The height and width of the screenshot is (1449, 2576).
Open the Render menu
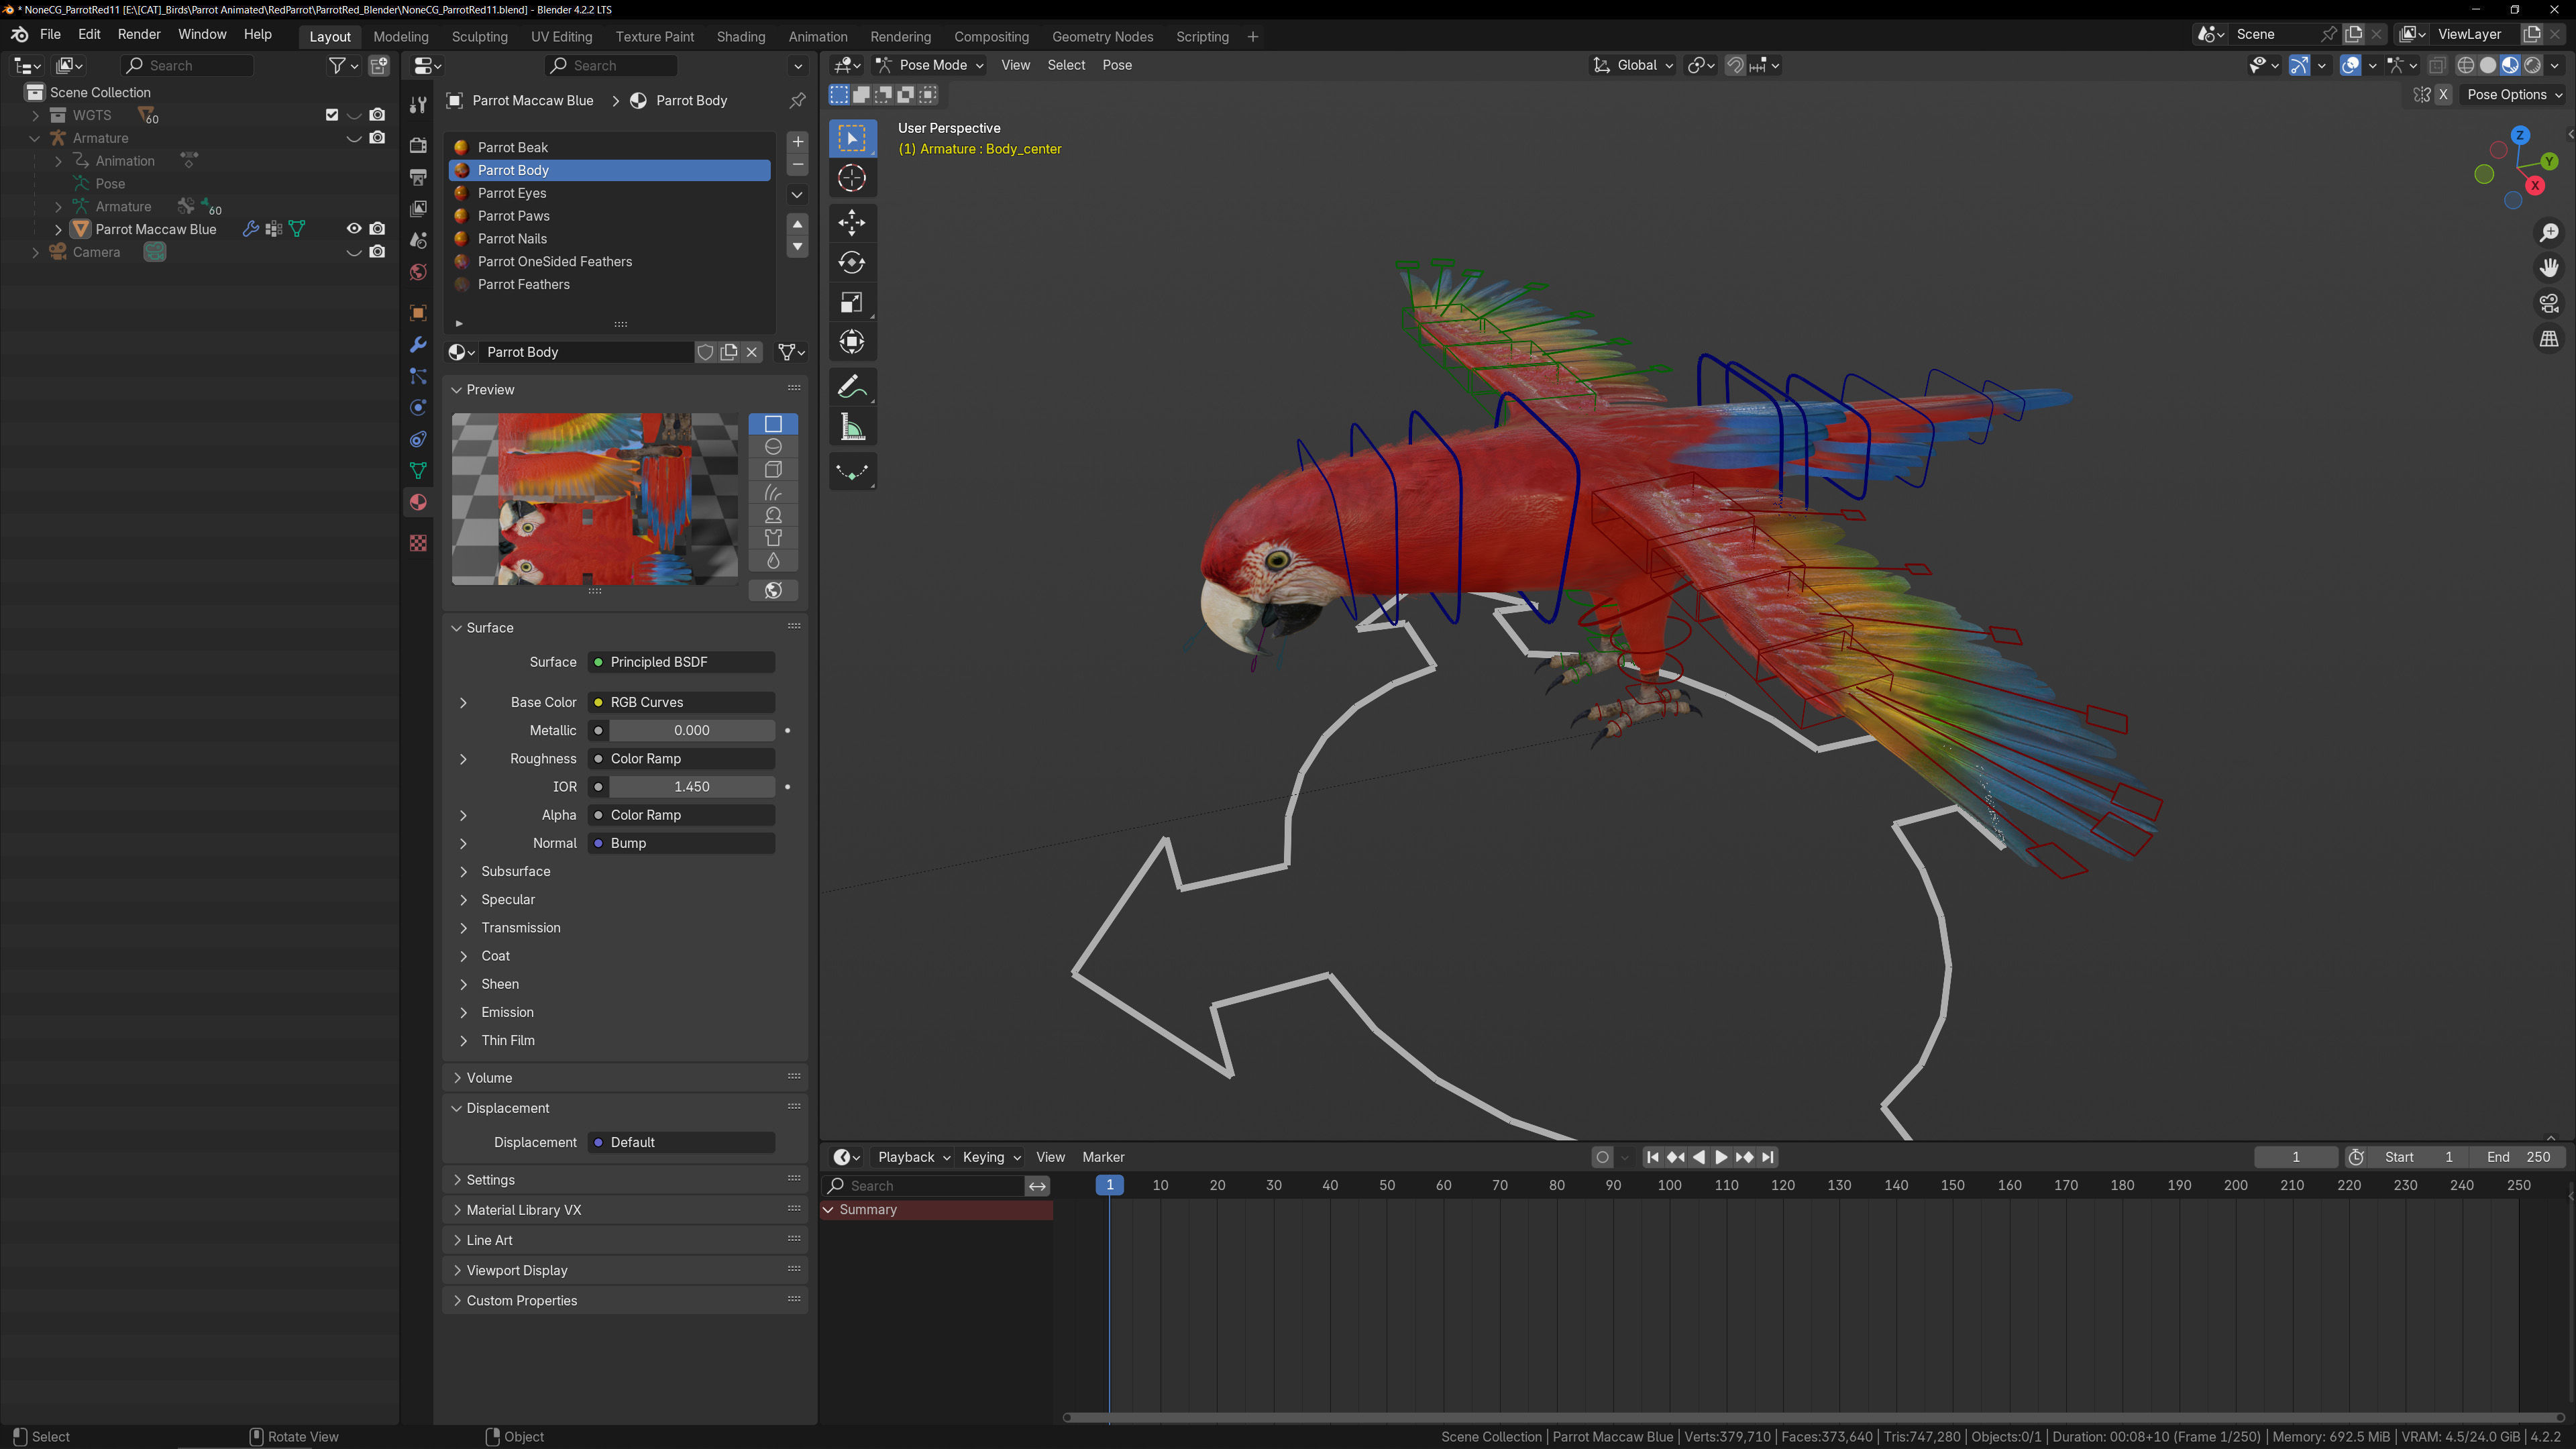(139, 34)
